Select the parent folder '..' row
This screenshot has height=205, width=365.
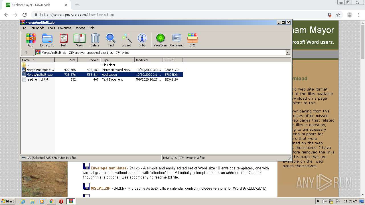point(102,65)
